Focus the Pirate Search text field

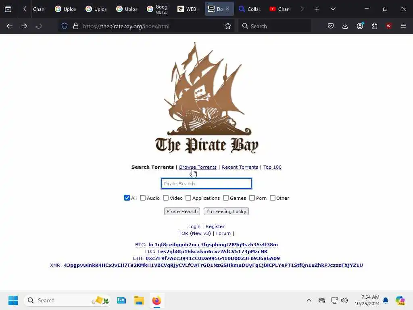pos(206,184)
